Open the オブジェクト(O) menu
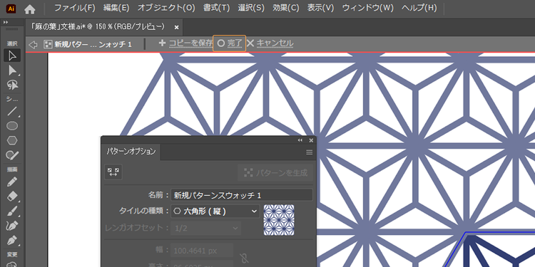Screen dimensions: 535x267 coord(166,8)
